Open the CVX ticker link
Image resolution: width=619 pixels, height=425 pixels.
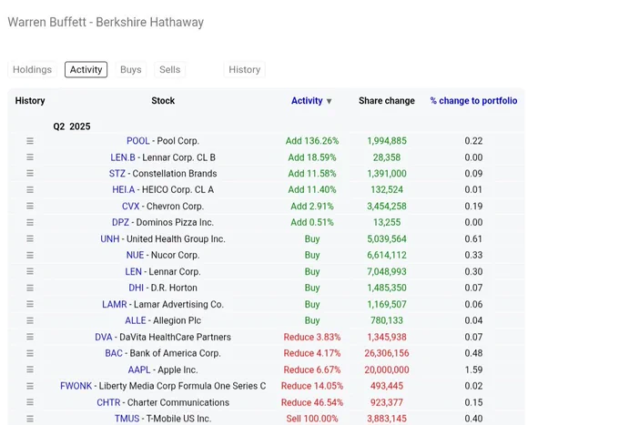(131, 207)
